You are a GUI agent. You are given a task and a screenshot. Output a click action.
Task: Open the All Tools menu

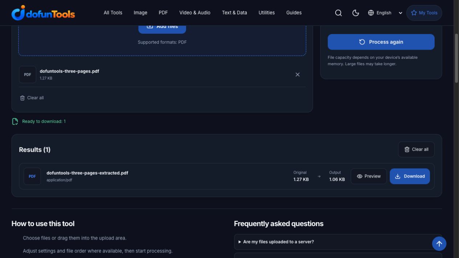(x=113, y=13)
